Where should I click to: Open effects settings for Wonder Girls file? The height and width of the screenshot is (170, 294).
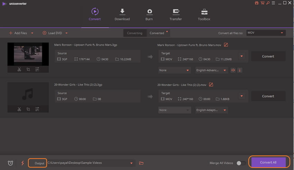pyautogui.click(x=37, y=109)
